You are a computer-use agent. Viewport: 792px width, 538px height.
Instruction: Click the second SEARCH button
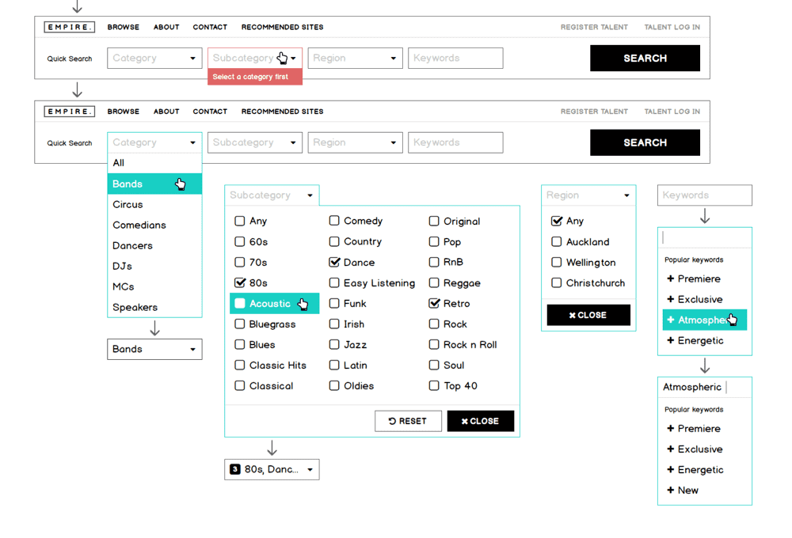click(645, 142)
